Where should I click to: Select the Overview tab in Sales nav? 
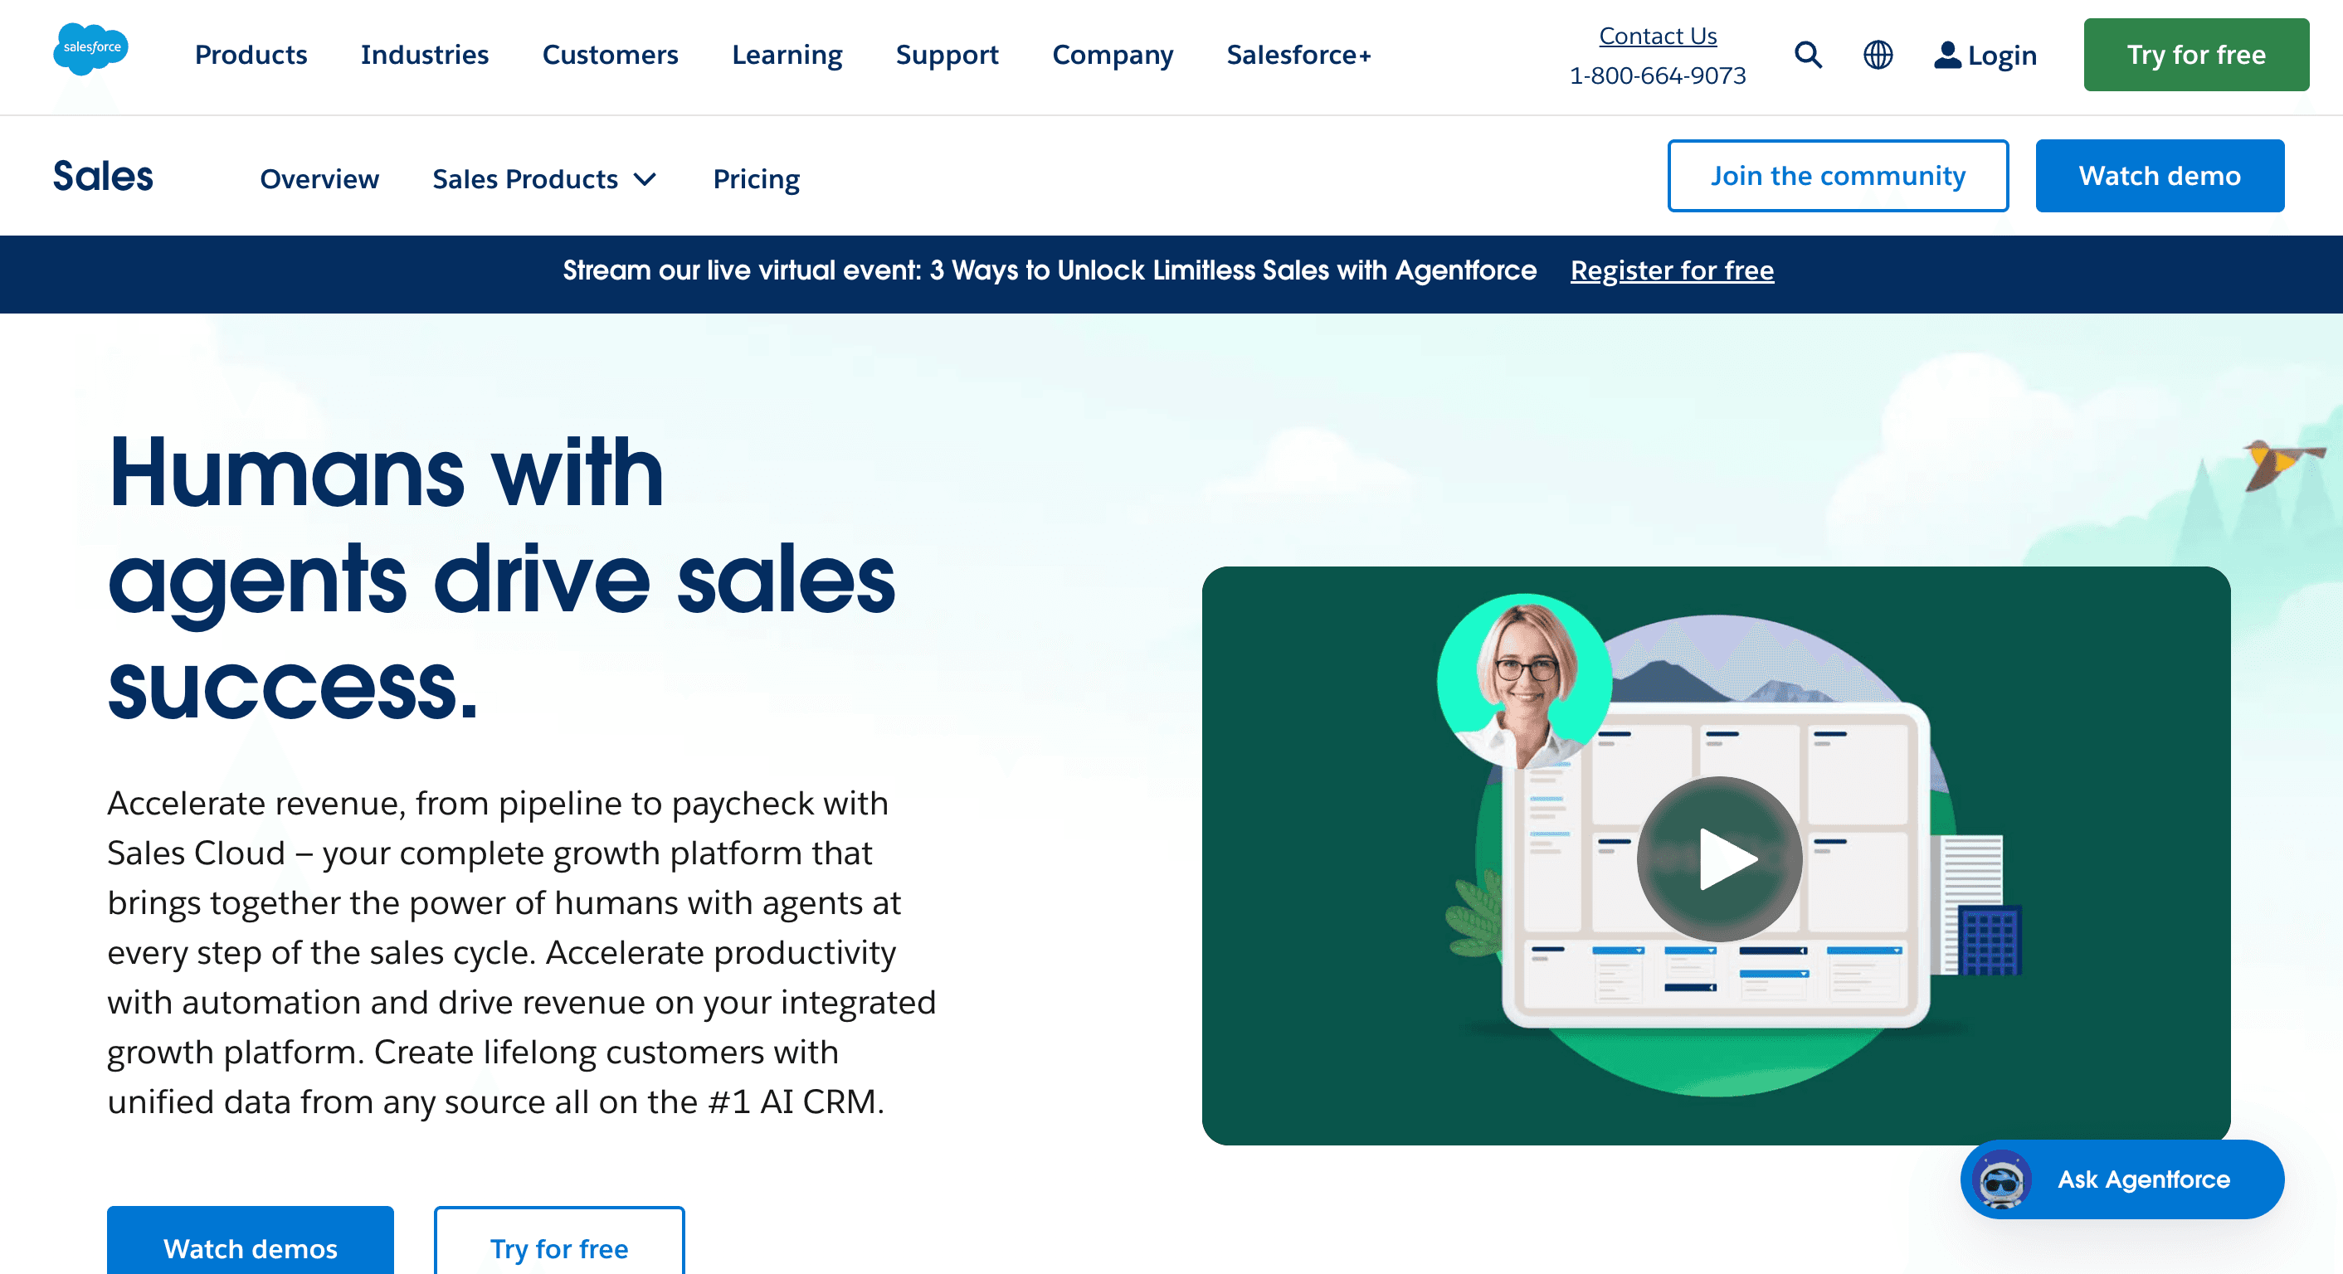pos(319,179)
